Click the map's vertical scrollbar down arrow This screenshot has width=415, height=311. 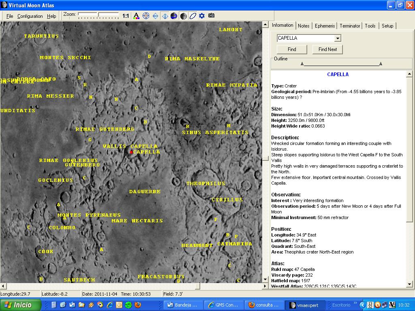[265, 279]
